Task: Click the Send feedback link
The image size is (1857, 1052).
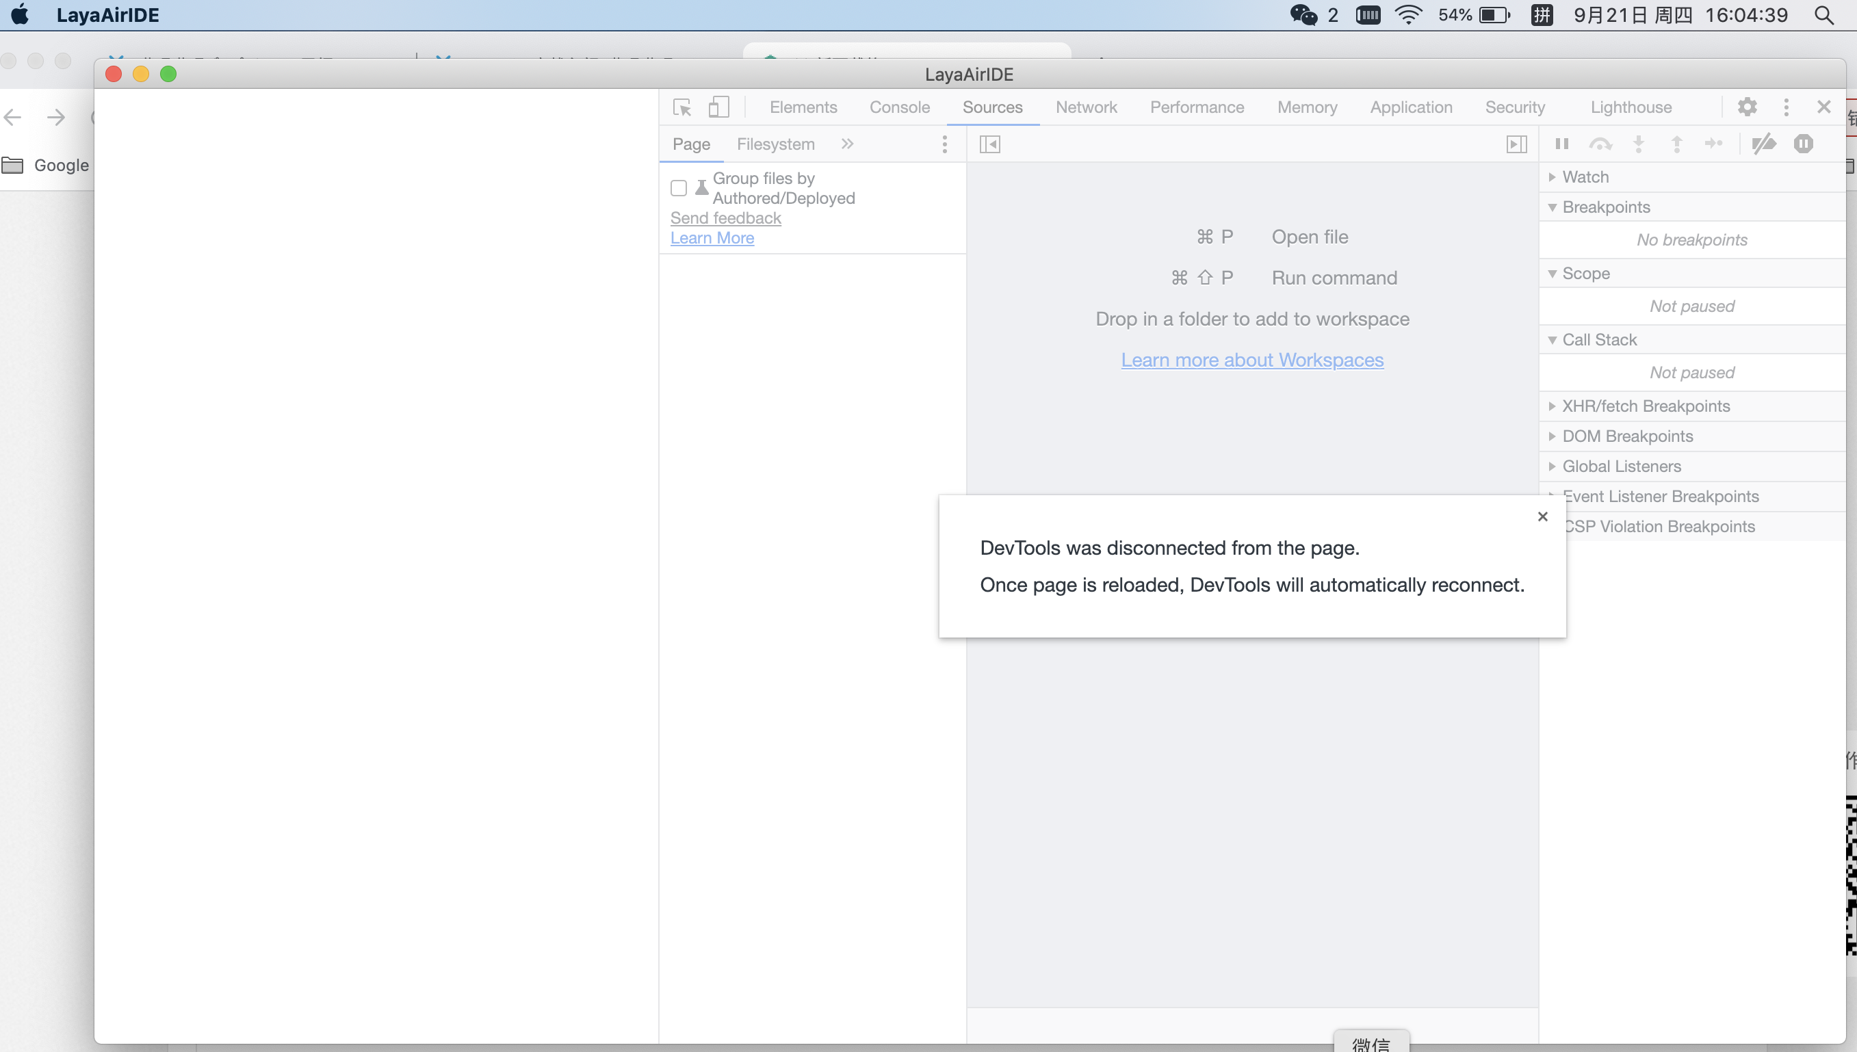Action: coord(725,218)
